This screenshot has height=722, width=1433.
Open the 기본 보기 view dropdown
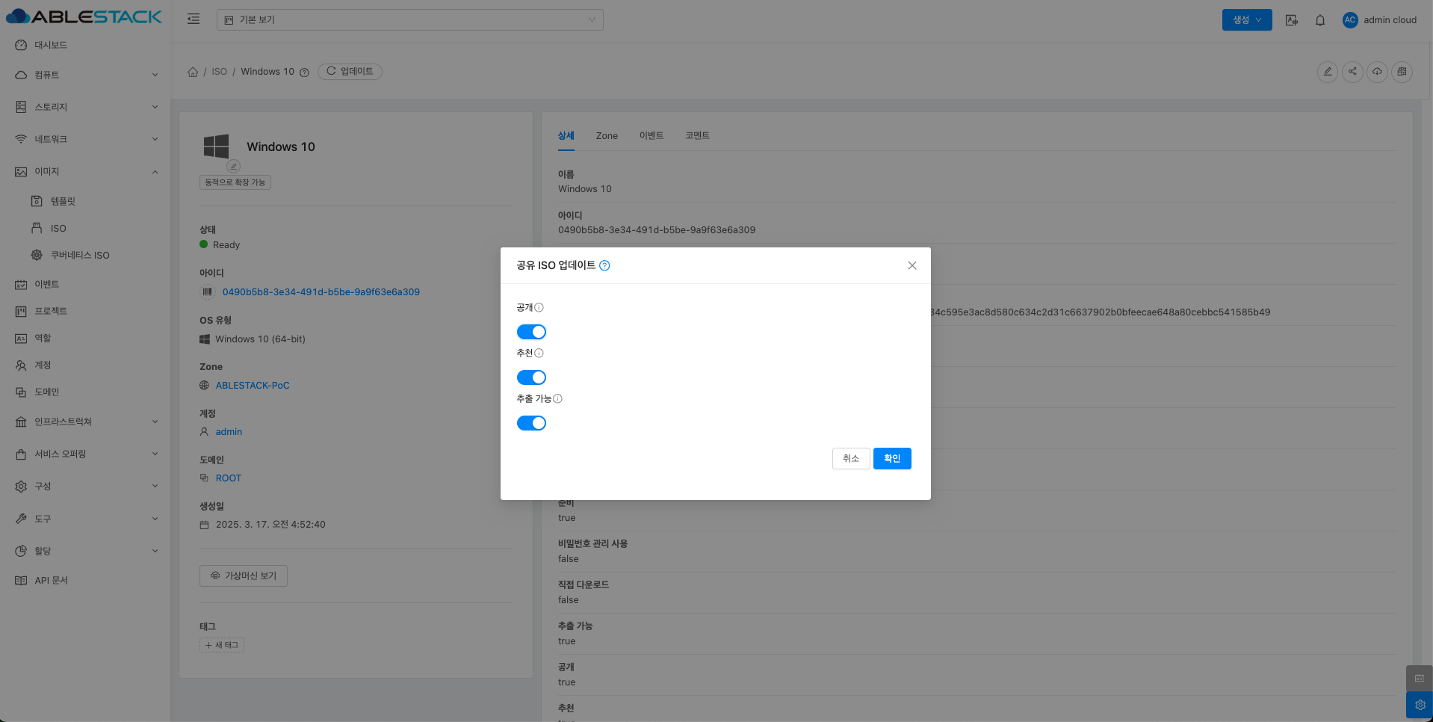click(409, 20)
